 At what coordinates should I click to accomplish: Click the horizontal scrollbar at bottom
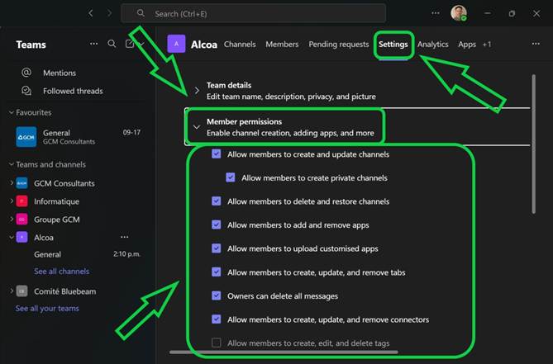click(284, 352)
